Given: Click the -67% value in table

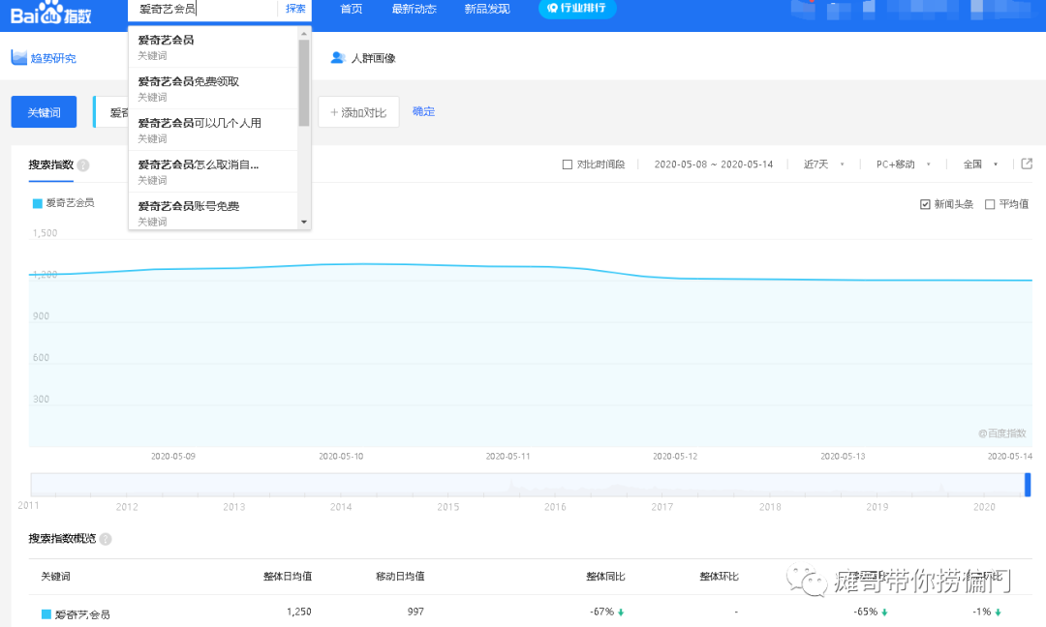Looking at the screenshot, I should click(602, 612).
